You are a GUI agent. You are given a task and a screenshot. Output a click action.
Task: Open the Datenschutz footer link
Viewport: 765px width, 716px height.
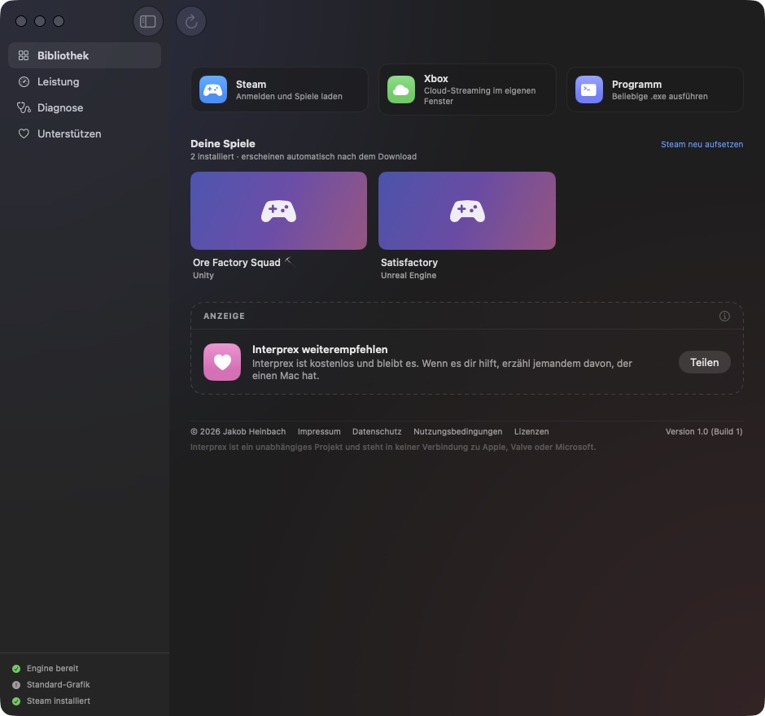click(377, 432)
